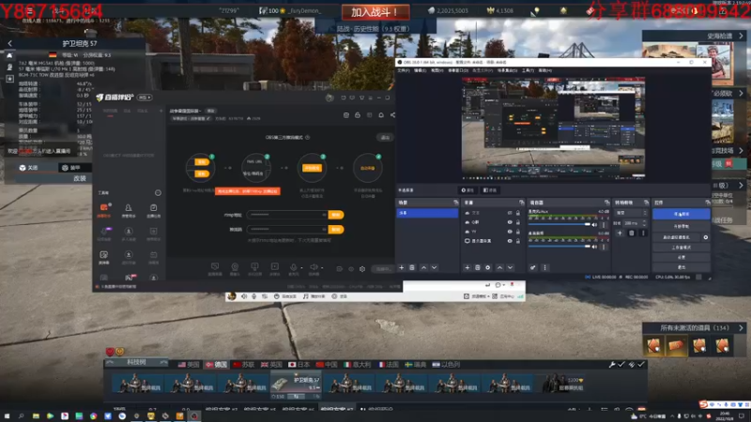Click speaker icon in streaming companion toolbar

coord(314,267)
